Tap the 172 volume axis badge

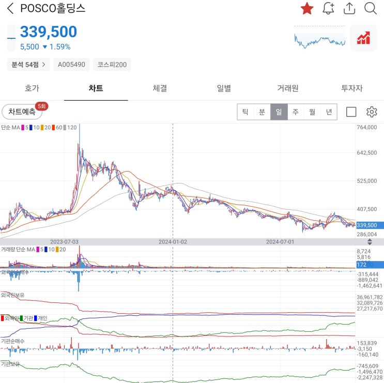pos(370,265)
